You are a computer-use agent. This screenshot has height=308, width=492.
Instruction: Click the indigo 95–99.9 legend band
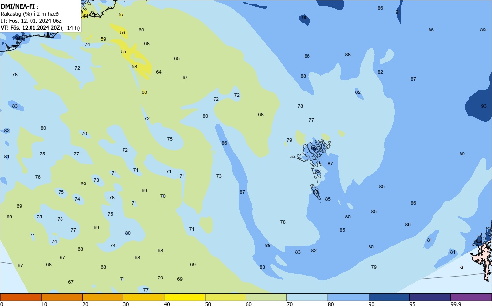(x=430, y=297)
